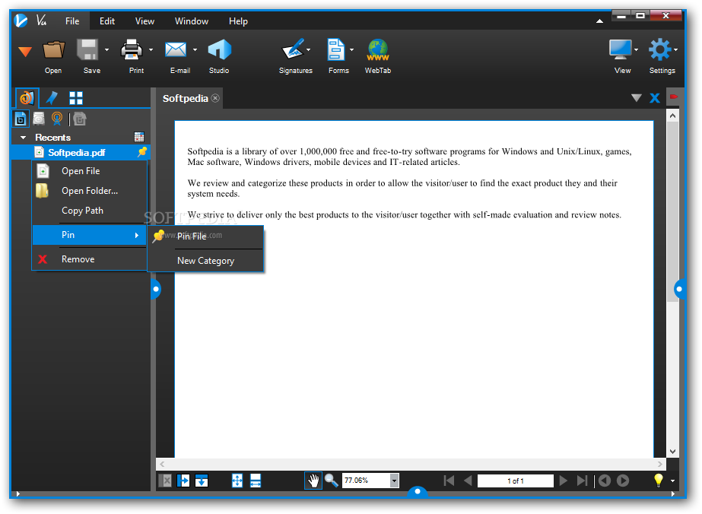702x514 pixels.
Task: Open the Print dropdown arrow
Action: (151, 49)
